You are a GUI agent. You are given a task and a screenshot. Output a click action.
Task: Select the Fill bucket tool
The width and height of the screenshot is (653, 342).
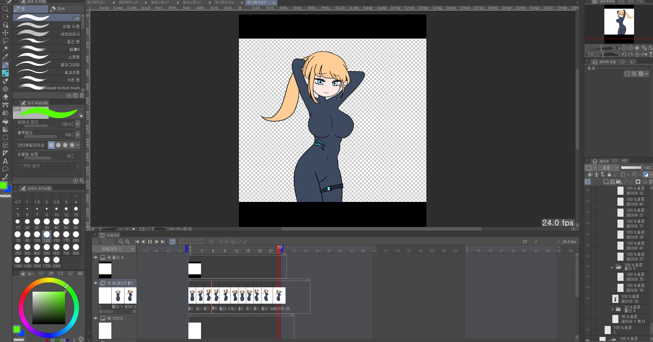[5, 122]
